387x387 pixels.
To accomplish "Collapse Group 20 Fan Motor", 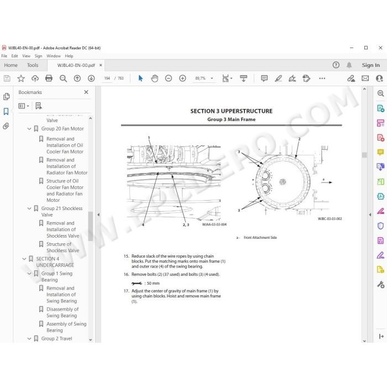I will click(x=29, y=129).
